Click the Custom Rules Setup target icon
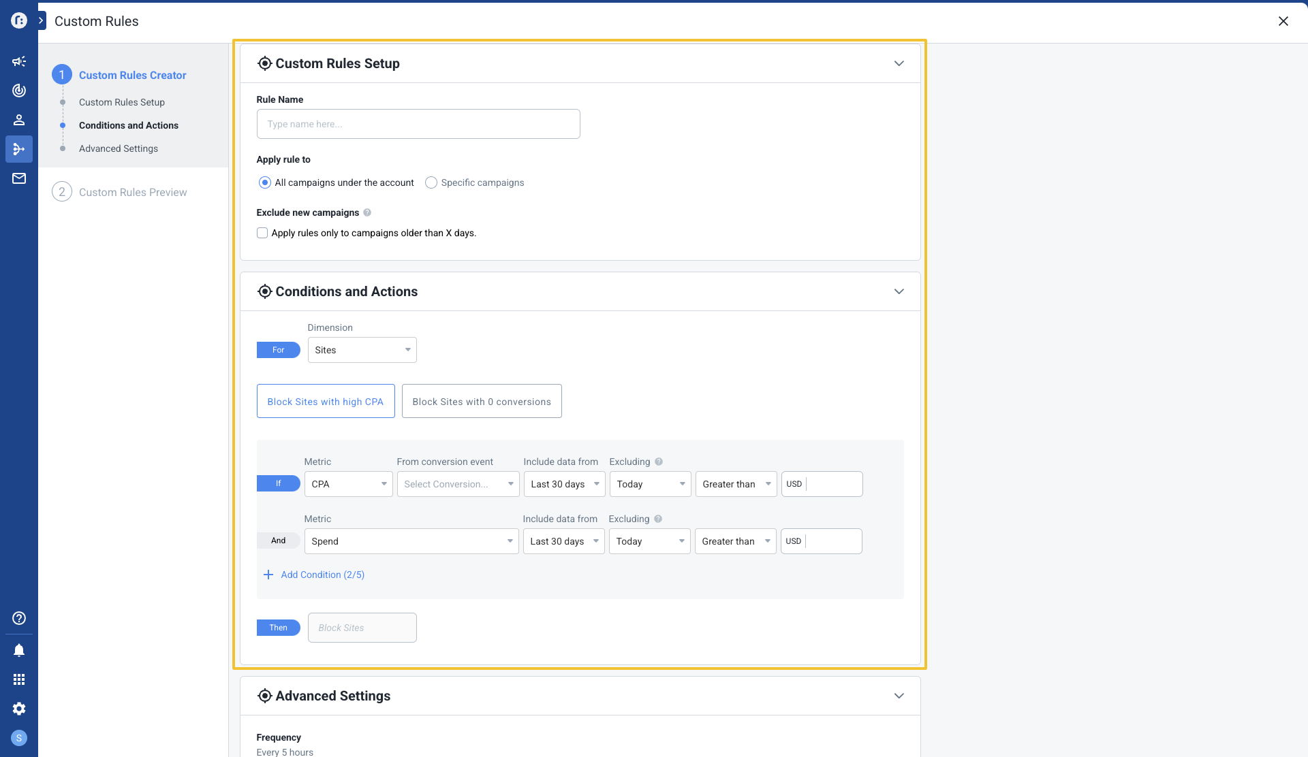The height and width of the screenshot is (757, 1308). (264, 63)
